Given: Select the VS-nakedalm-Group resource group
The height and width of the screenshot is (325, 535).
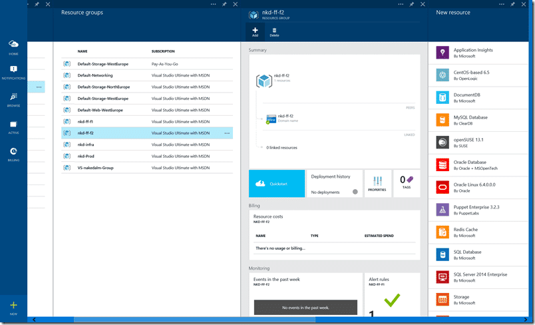Looking at the screenshot, I should (x=147, y=168).
